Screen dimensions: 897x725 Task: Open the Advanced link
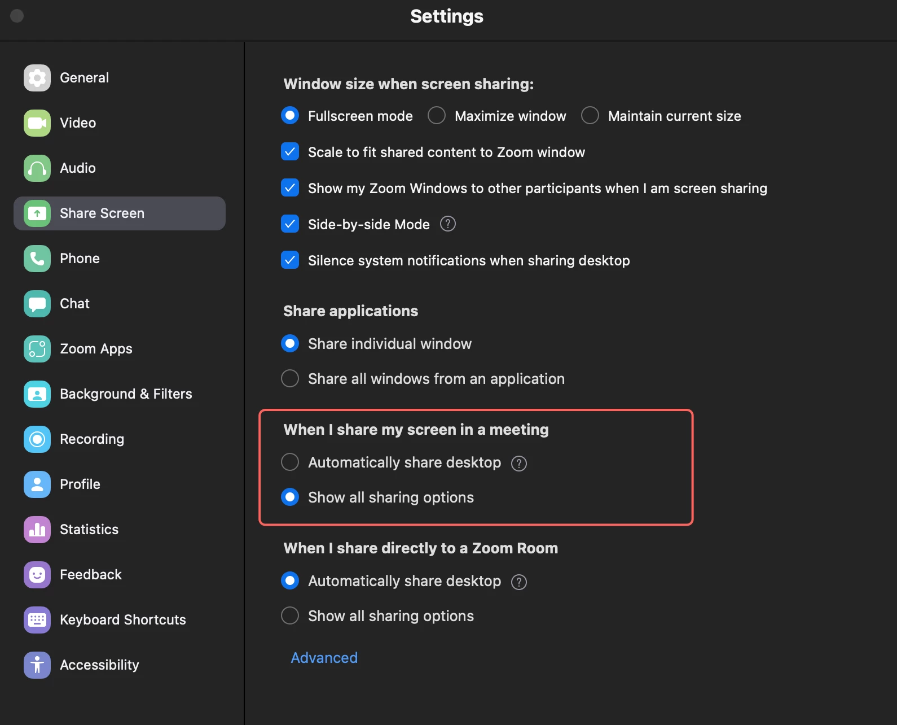point(324,658)
